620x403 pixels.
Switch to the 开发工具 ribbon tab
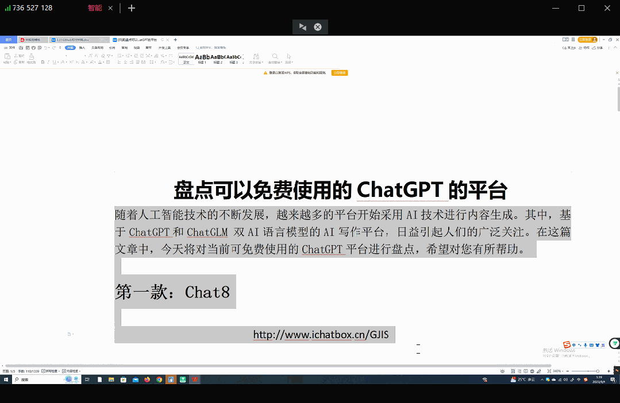164,48
